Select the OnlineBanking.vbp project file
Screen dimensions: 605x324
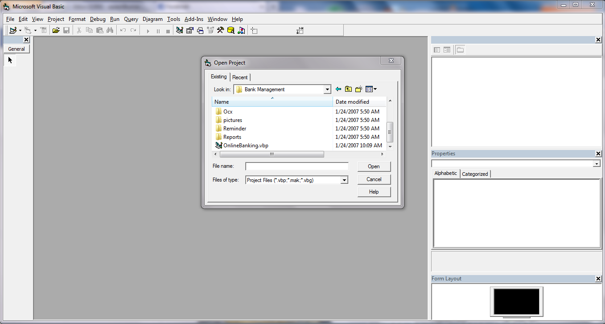click(242, 146)
